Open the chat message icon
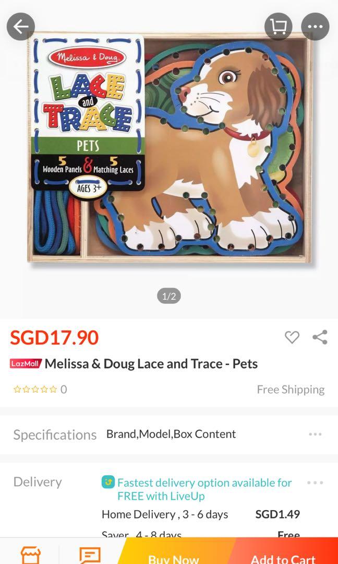The height and width of the screenshot is (564, 338). click(x=90, y=555)
